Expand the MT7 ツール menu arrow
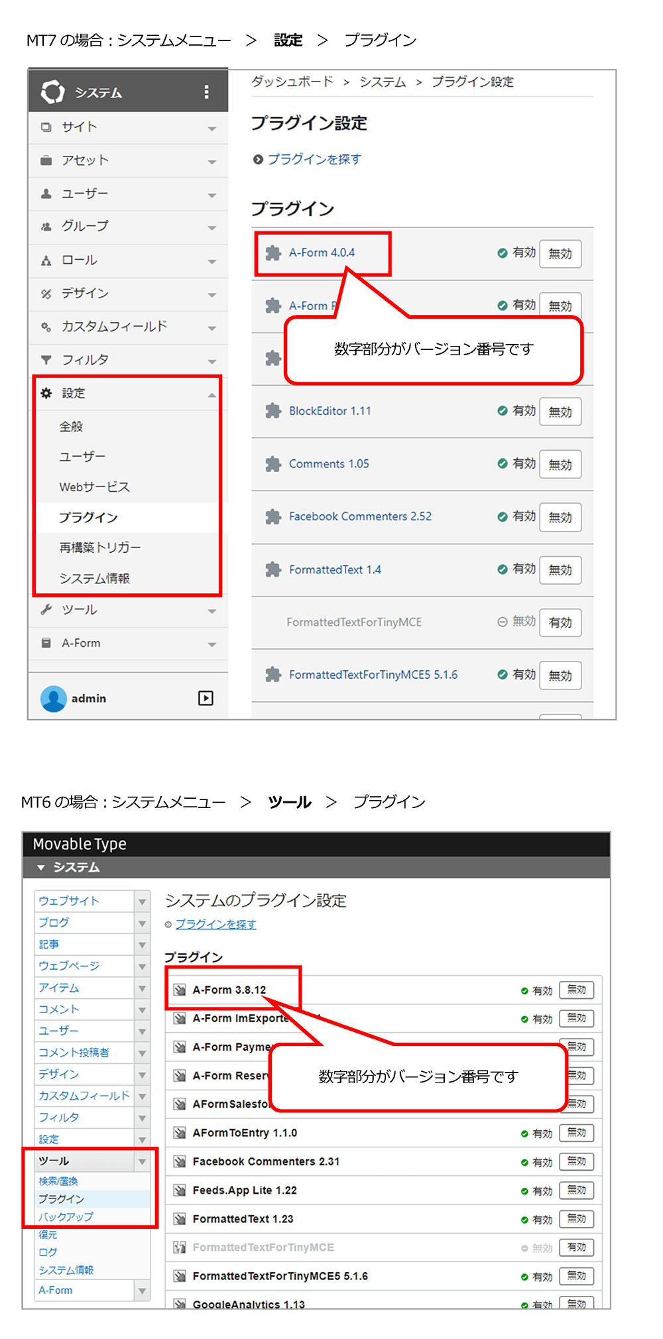 [x=212, y=611]
